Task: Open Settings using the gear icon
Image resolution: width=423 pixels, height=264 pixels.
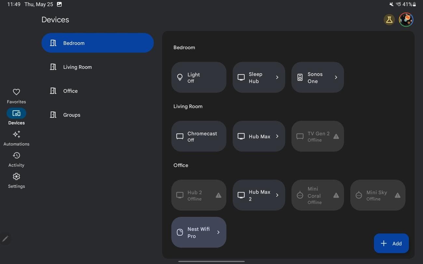Action: coord(16,176)
